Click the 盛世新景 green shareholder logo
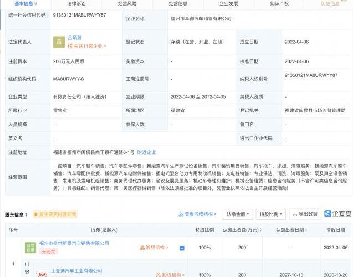 (30, 248)
